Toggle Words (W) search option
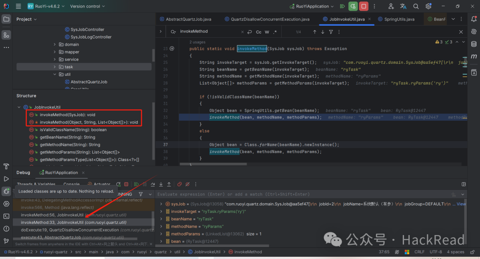480x259 pixels. click(267, 32)
